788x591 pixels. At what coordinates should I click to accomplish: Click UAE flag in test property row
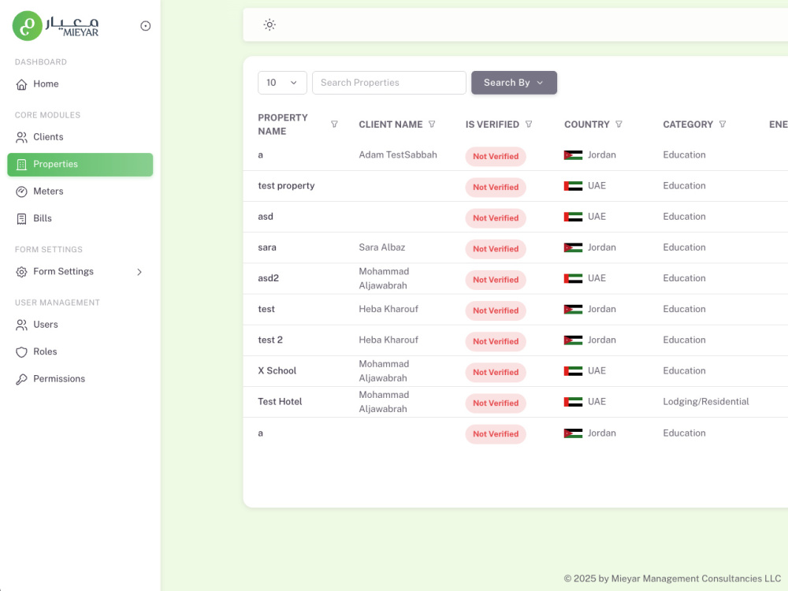573,186
